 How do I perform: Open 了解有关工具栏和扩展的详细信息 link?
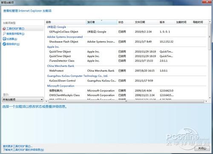[23, 150]
